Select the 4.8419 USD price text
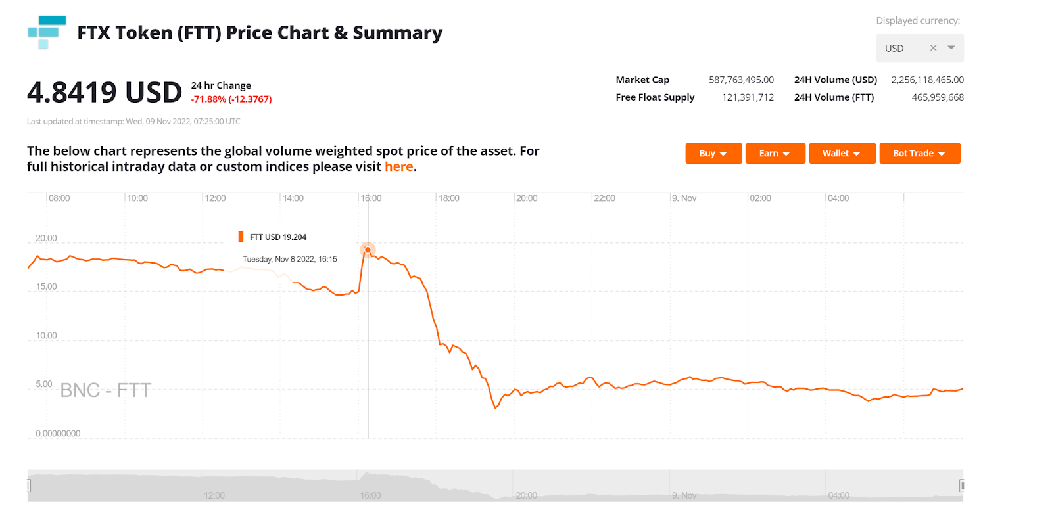 (x=104, y=93)
